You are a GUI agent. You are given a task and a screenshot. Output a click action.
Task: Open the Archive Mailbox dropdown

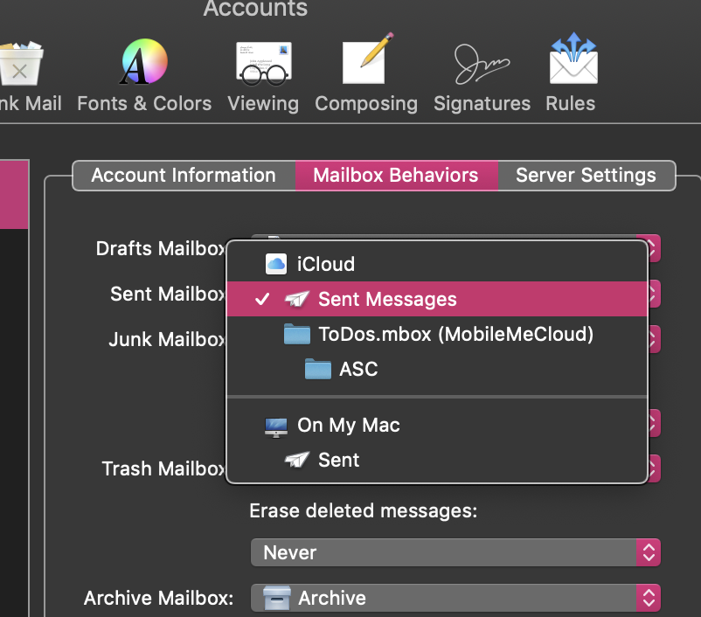click(455, 598)
